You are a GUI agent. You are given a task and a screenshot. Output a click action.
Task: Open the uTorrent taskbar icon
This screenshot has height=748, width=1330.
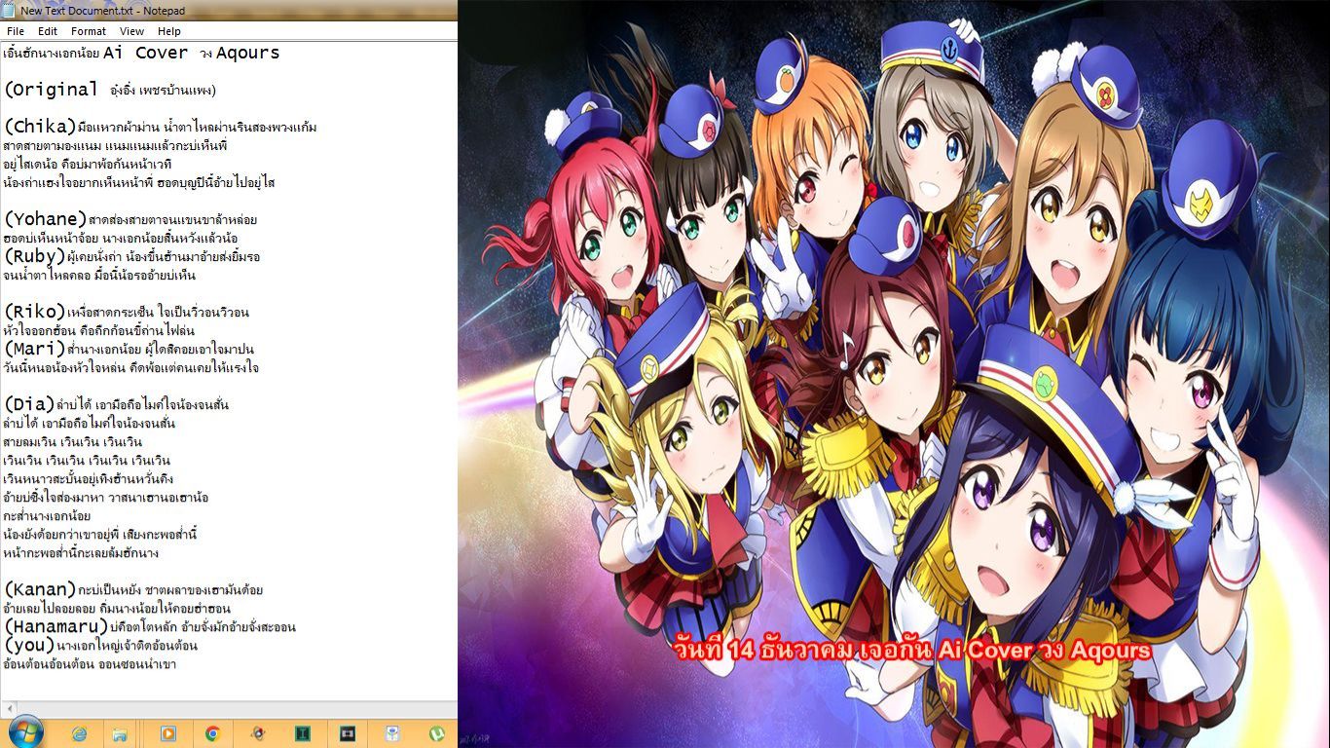click(436, 733)
